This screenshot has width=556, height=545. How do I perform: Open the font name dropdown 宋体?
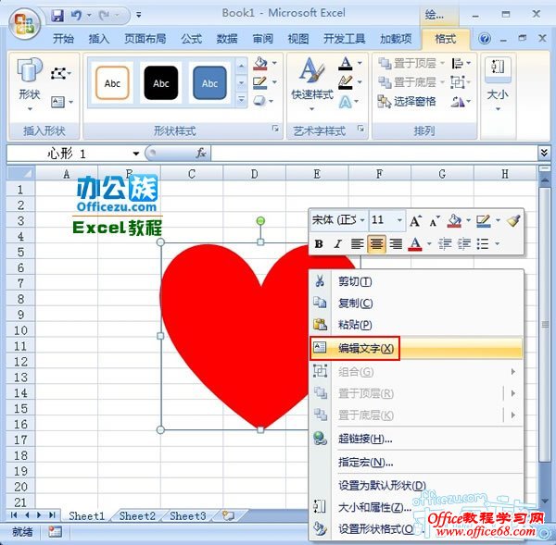pyautogui.click(x=362, y=220)
